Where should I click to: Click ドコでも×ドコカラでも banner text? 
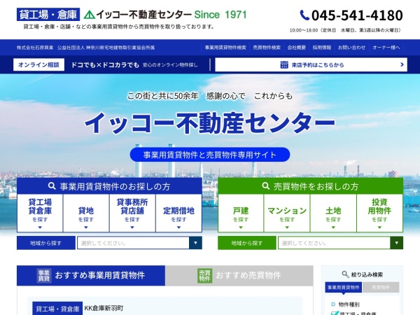point(105,65)
